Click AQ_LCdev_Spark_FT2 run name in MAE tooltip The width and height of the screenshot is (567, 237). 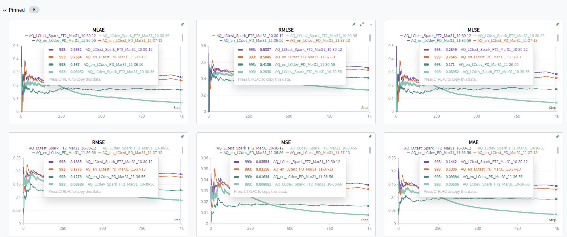click(x=496, y=184)
